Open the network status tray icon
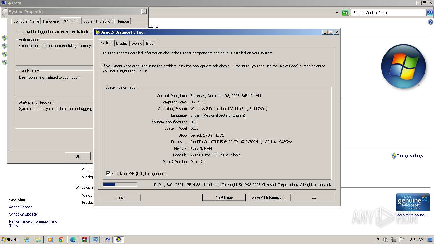This screenshot has width=434, height=244. point(394,240)
